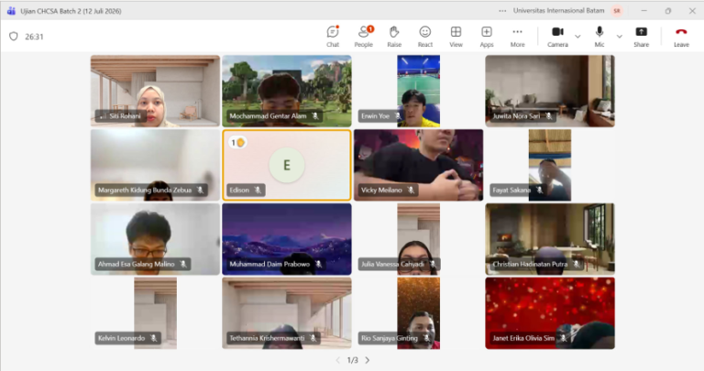Raise your hand in the meeting
The image size is (704, 371).
[394, 37]
